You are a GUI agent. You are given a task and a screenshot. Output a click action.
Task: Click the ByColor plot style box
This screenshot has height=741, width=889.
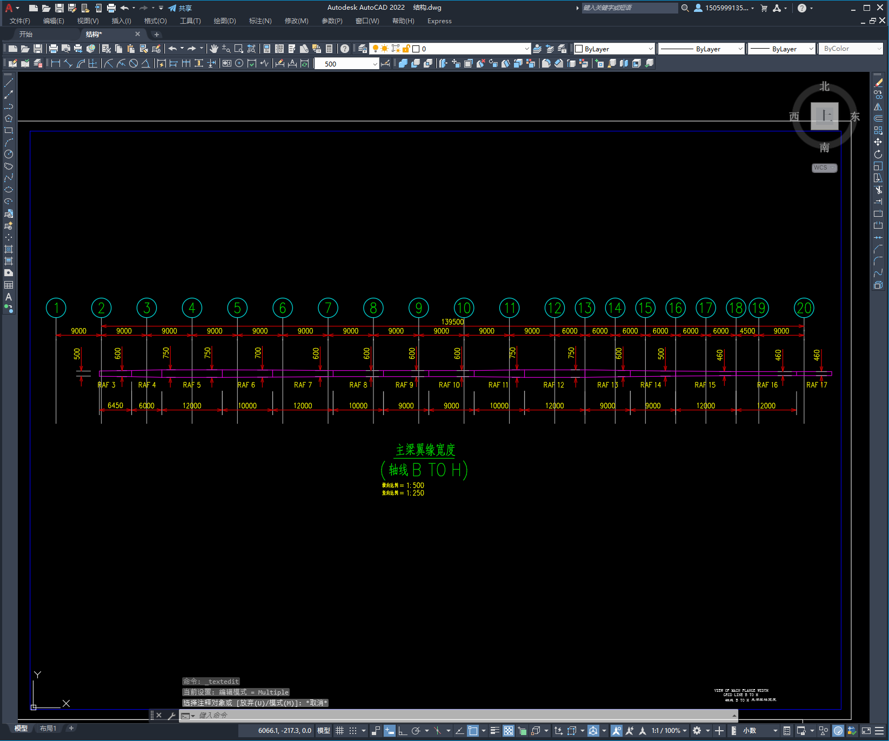(x=851, y=49)
